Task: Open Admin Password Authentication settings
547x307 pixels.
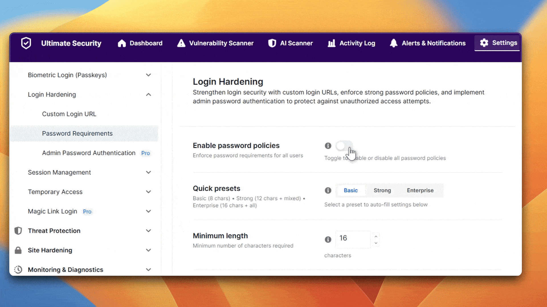Action: [89, 153]
